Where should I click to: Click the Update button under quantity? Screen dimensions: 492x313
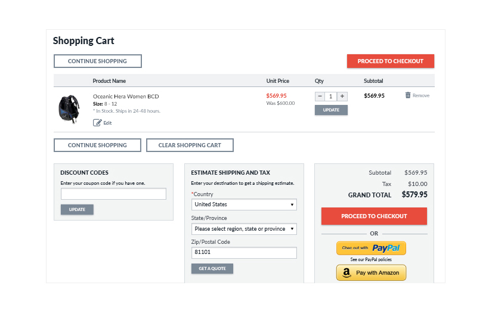331,110
